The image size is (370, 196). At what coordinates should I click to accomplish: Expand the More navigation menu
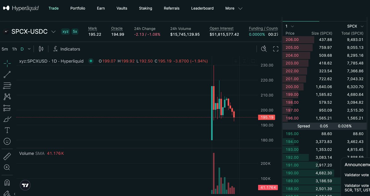234,8
